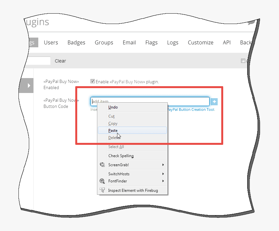Click the «PayPal Buy Now» Enabled label

(x=61, y=85)
